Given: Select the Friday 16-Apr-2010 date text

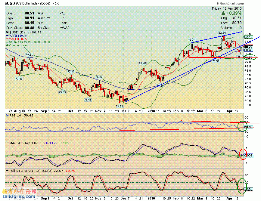Looking at the screenshot, I should (227, 8).
